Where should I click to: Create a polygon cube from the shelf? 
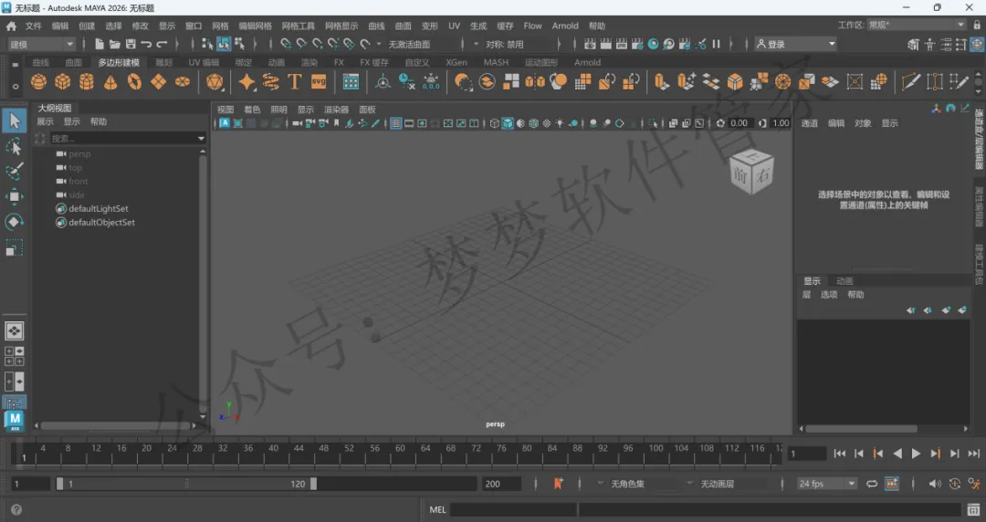63,82
